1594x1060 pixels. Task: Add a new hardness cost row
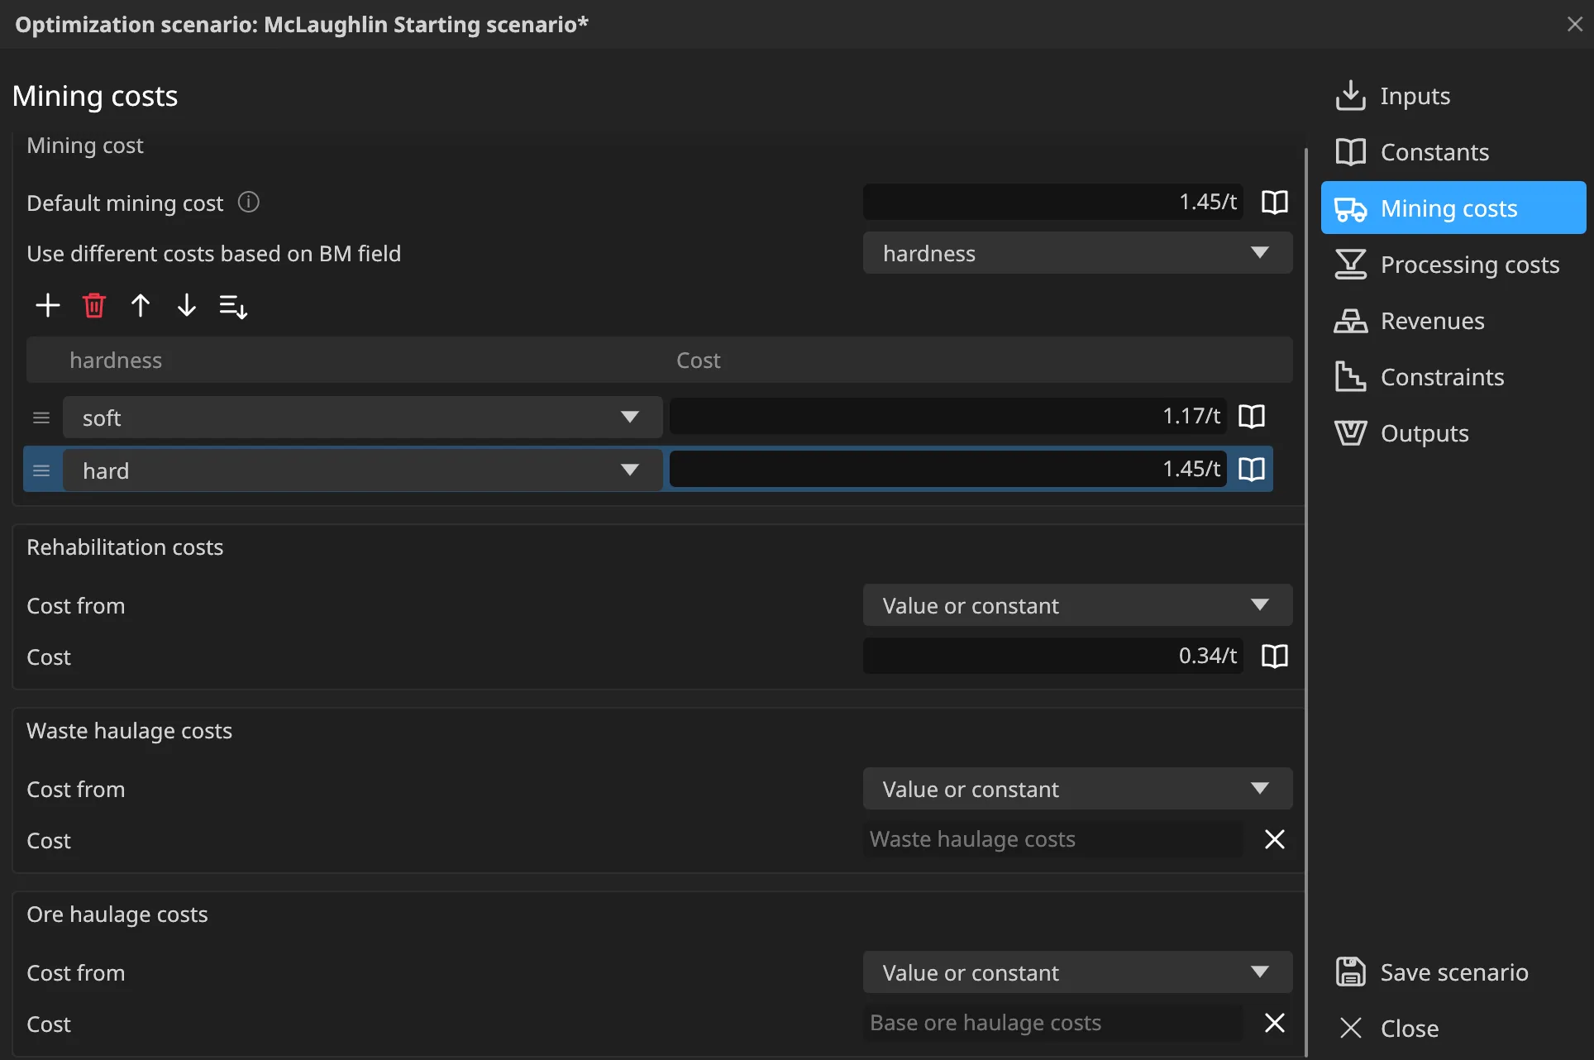pos(48,306)
